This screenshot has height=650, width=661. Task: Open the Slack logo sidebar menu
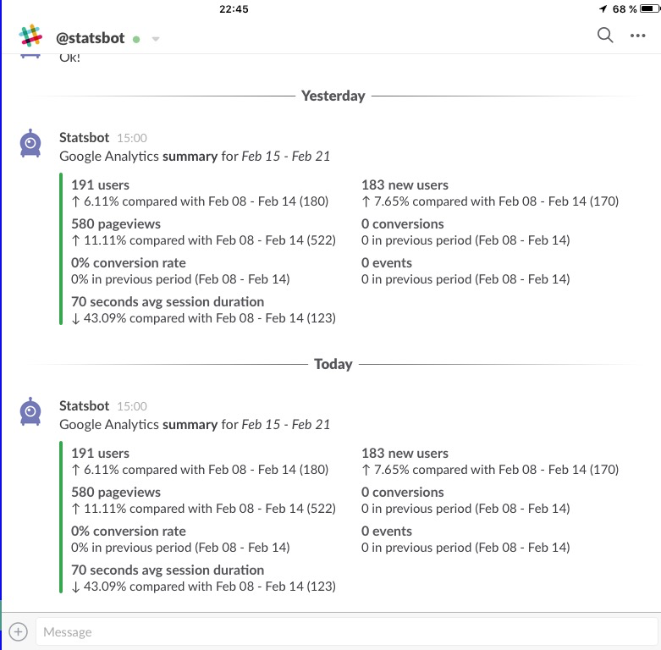click(x=30, y=36)
